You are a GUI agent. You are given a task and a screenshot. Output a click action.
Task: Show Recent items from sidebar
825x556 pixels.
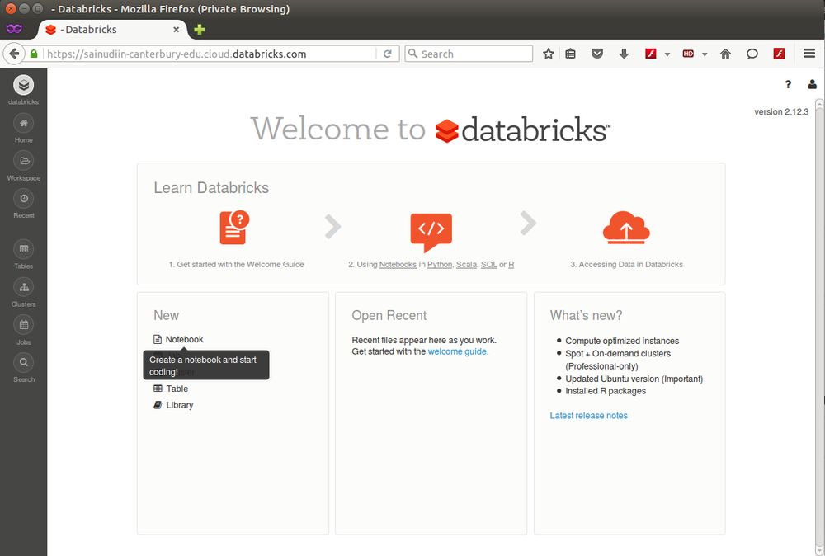coord(24,199)
